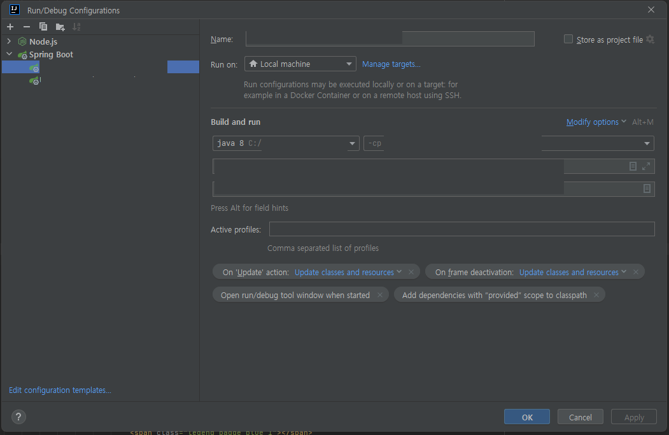Confirm with the OK button
The width and height of the screenshot is (669, 435).
[x=527, y=417]
